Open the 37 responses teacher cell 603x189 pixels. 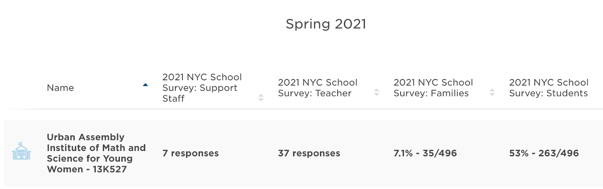click(x=309, y=153)
